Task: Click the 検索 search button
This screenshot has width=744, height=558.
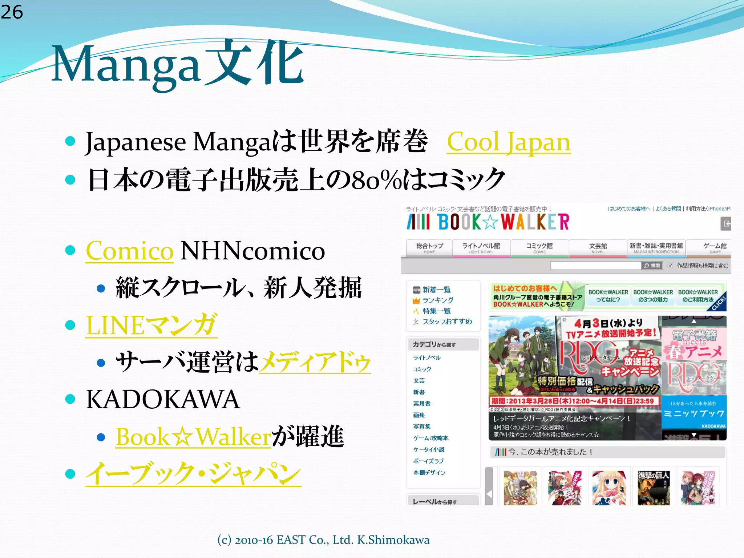Action: click(652, 266)
